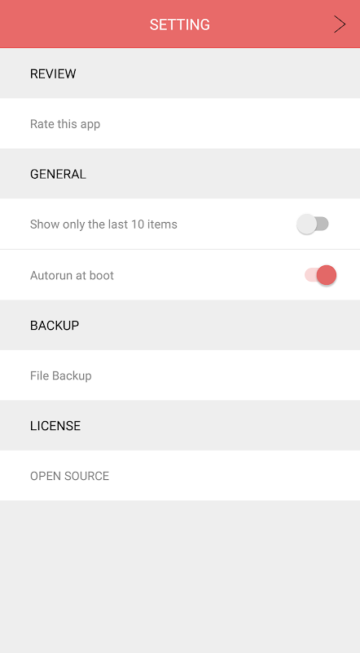
Task: Select the REVIEW section header
Action: (x=180, y=73)
